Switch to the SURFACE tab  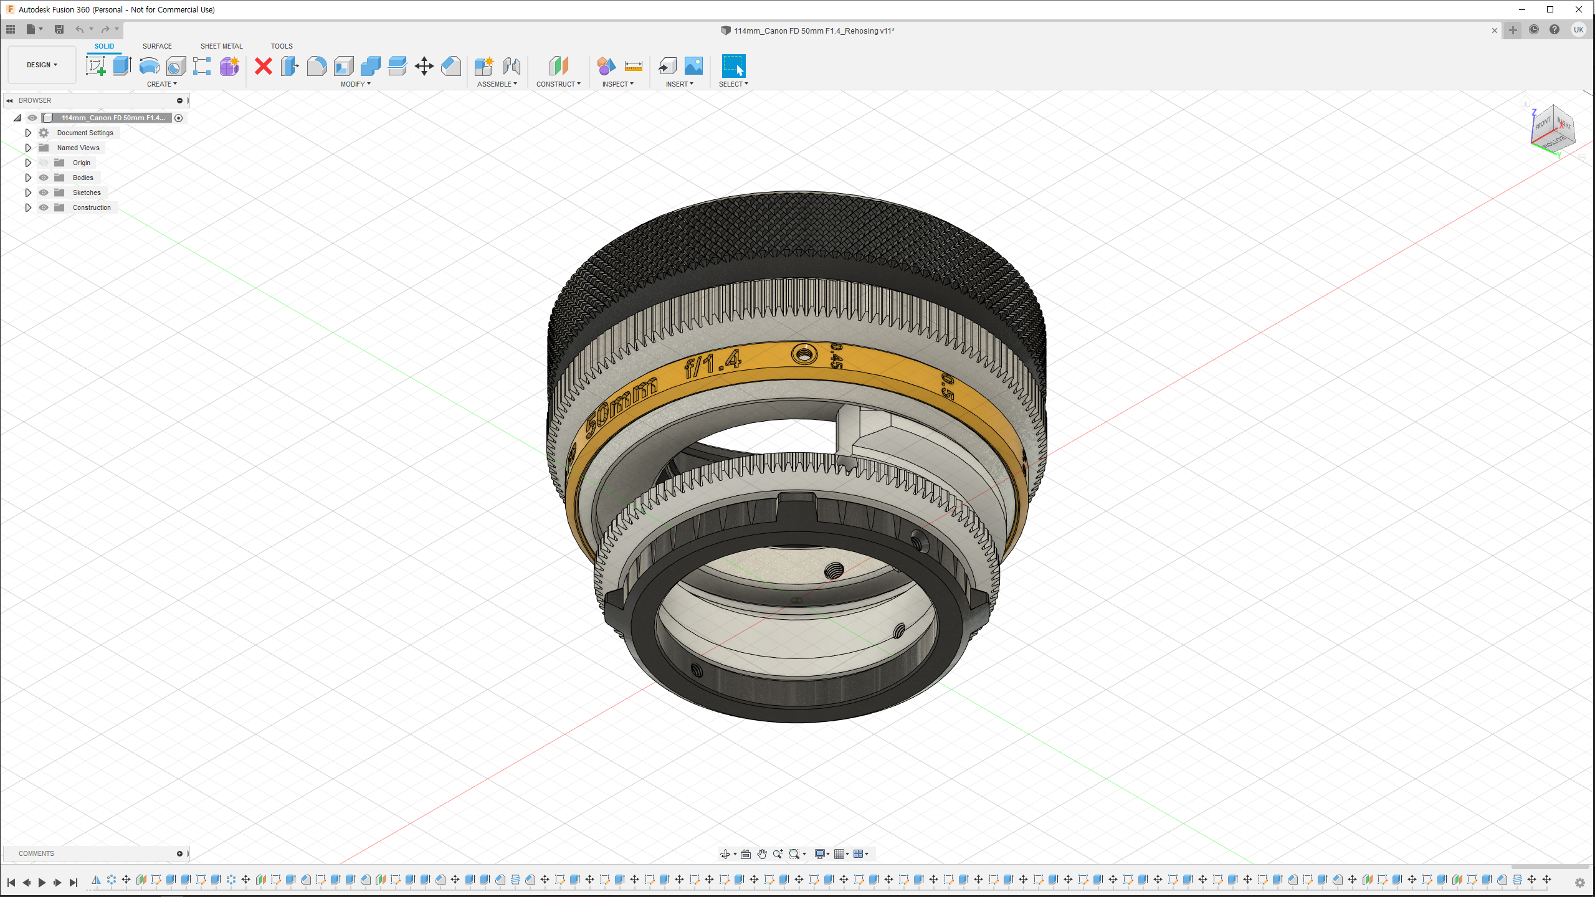point(157,46)
